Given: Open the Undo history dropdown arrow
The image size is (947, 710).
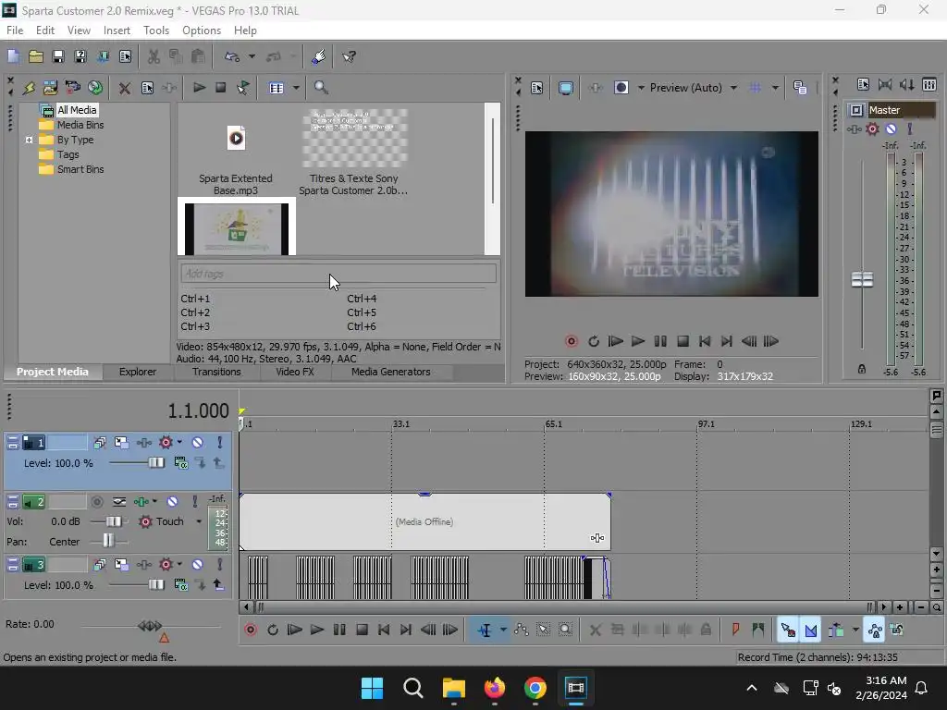Looking at the screenshot, I should click(252, 56).
